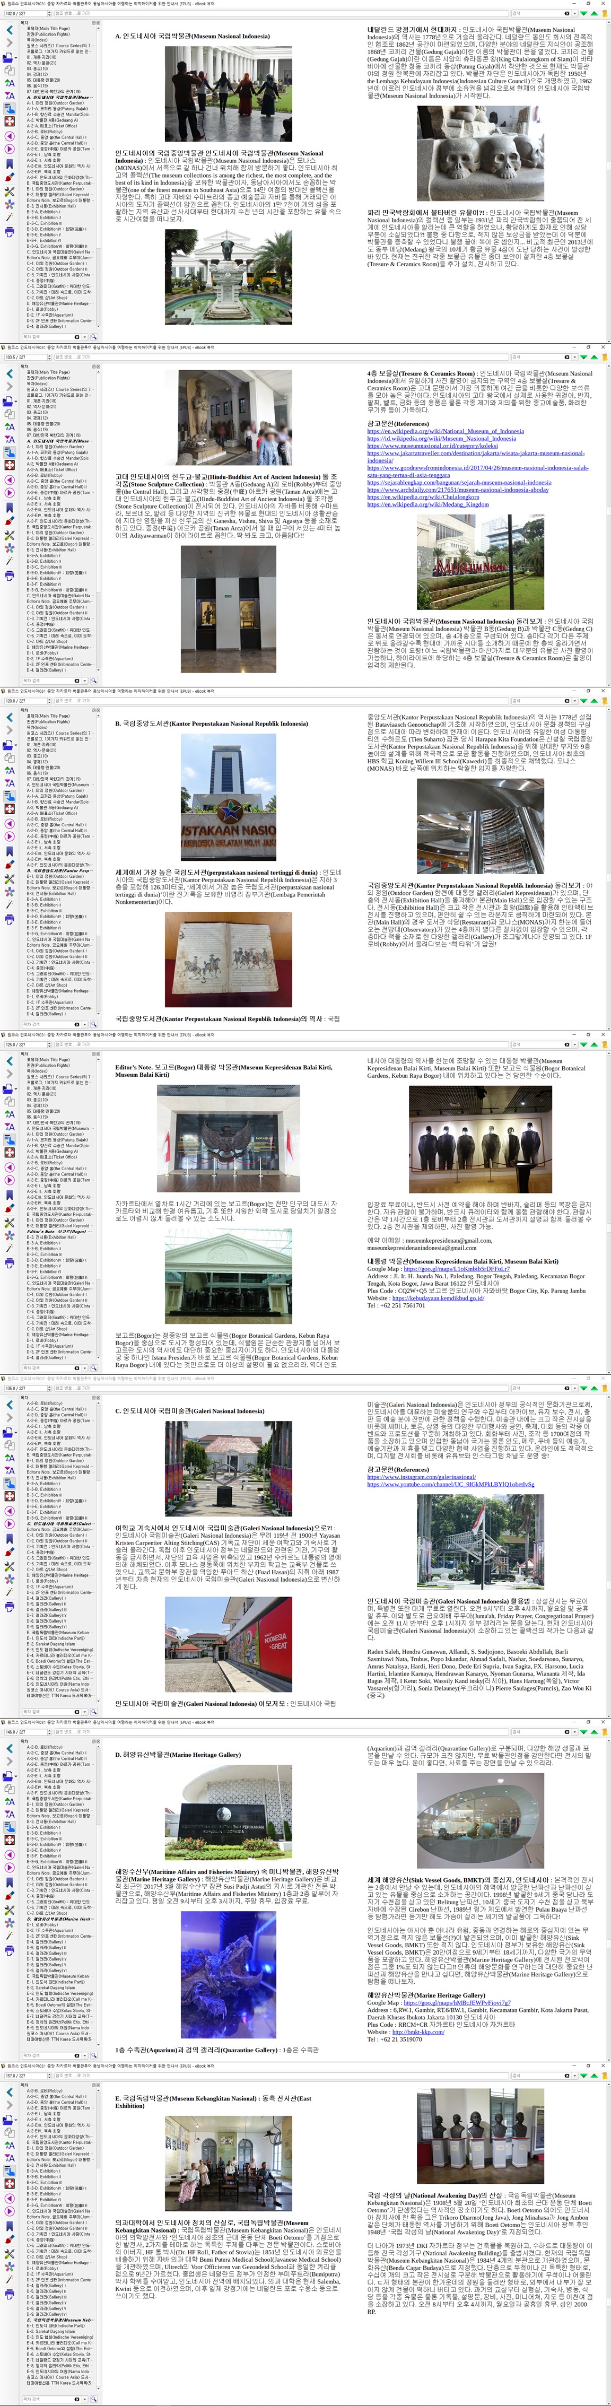Click old illustrated book photo in Kantor Perpustakaan window

click(x=228, y=960)
